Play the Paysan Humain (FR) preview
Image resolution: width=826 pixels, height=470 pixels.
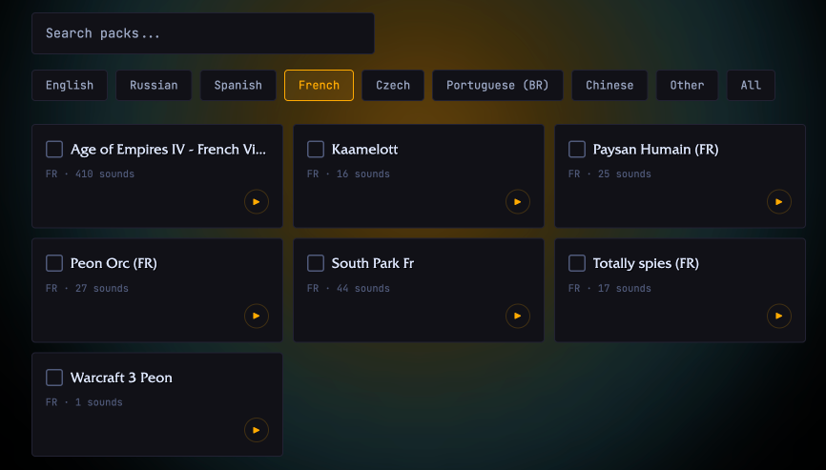[778, 201]
